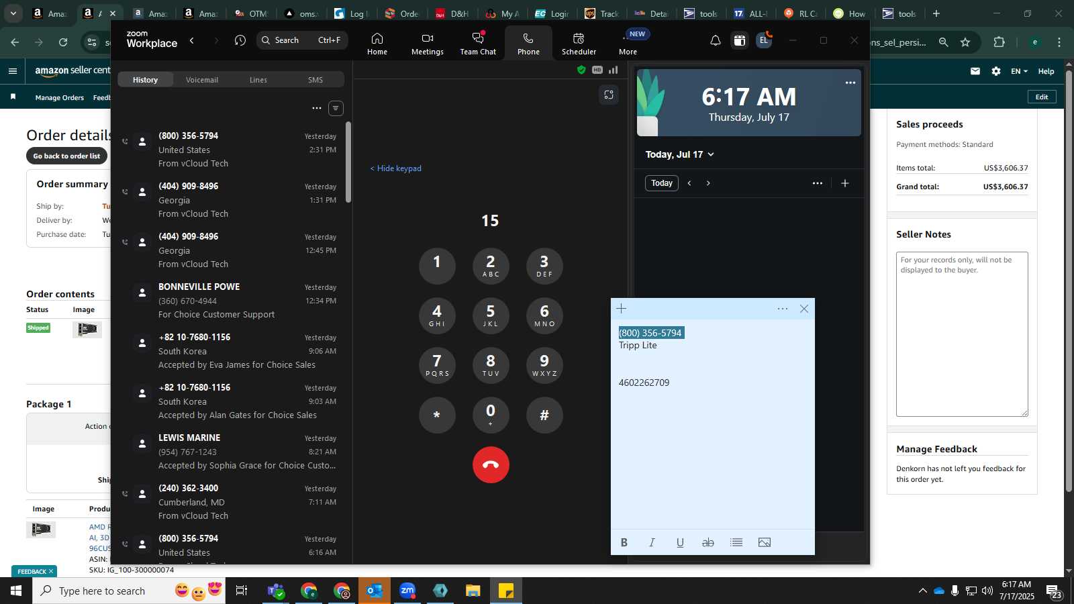
Task: Open clock widget options dots
Action: [850, 83]
